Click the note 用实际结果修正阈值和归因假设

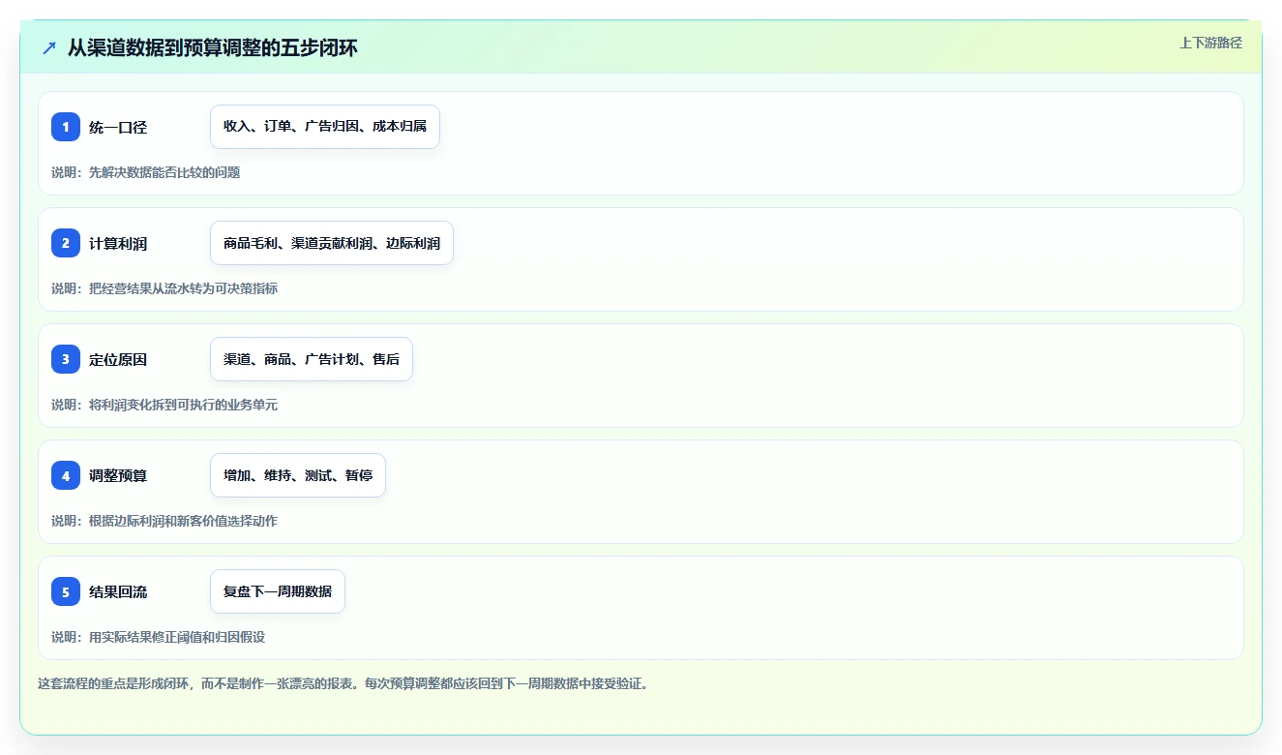pos(177,637)
